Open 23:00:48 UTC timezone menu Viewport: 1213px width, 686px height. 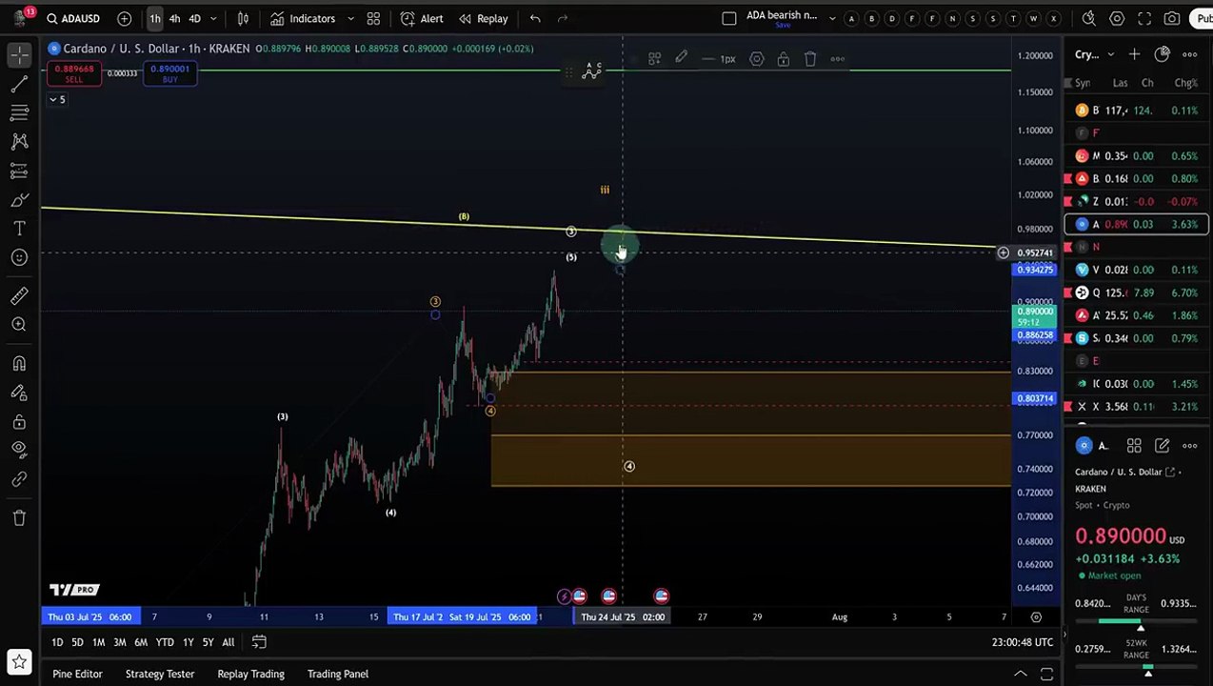pyautogui.click(x=1023, y=642)
